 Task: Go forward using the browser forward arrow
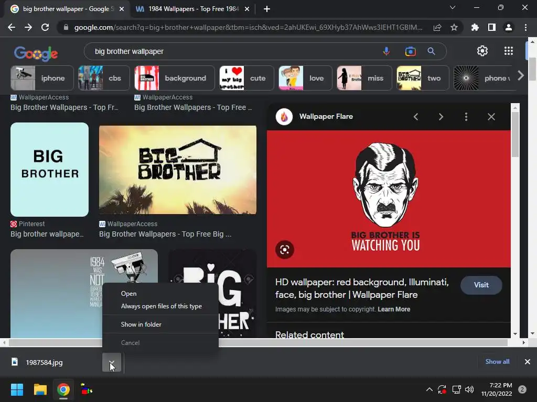[x=28, y=27]
